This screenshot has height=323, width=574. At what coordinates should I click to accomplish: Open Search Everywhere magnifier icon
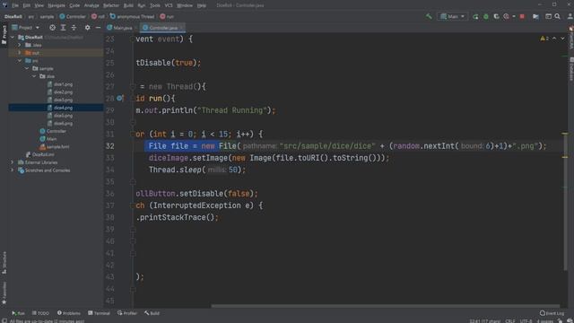click(557, 16)
